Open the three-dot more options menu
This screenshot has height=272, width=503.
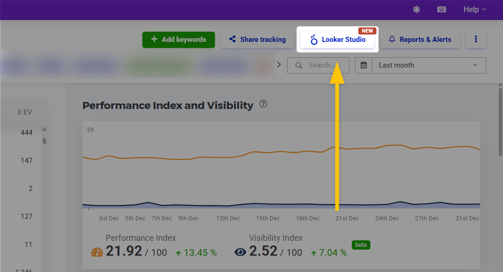tap(476, 40)
